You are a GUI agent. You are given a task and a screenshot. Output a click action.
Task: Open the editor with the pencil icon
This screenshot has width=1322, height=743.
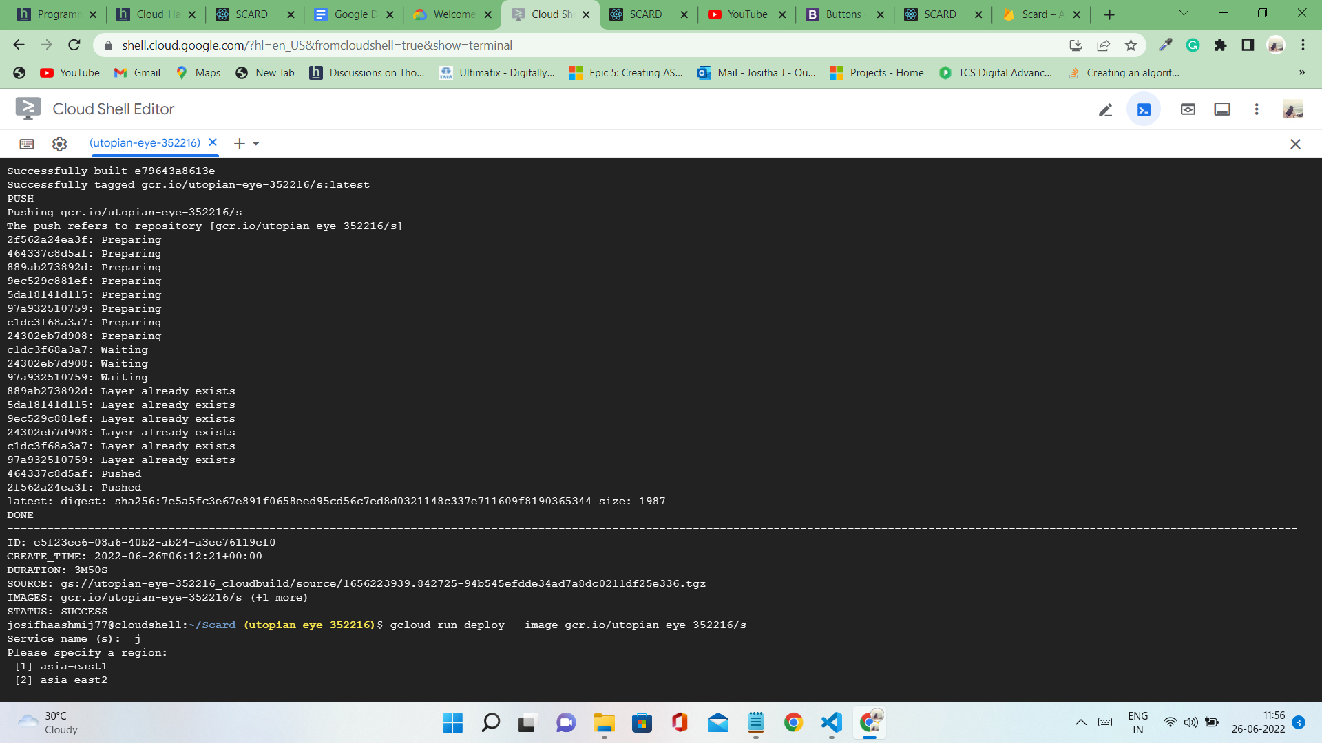point(1105,110)
